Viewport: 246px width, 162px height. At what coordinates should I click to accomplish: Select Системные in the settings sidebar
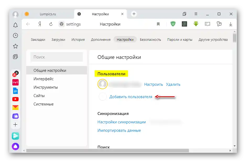click(x=43, y=104)
